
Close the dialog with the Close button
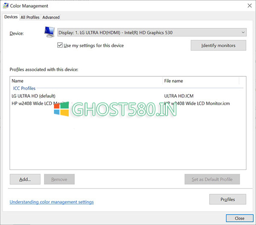pyautogui.click(x=239, y=218)
